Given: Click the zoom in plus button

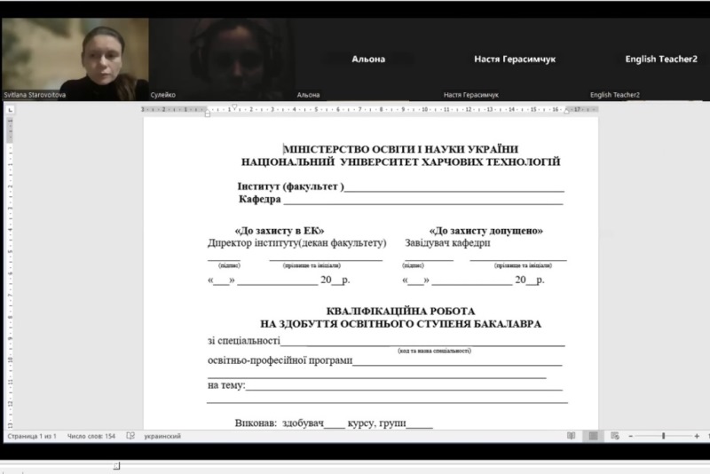Looking at the screenshot, I should pos(697,436).
